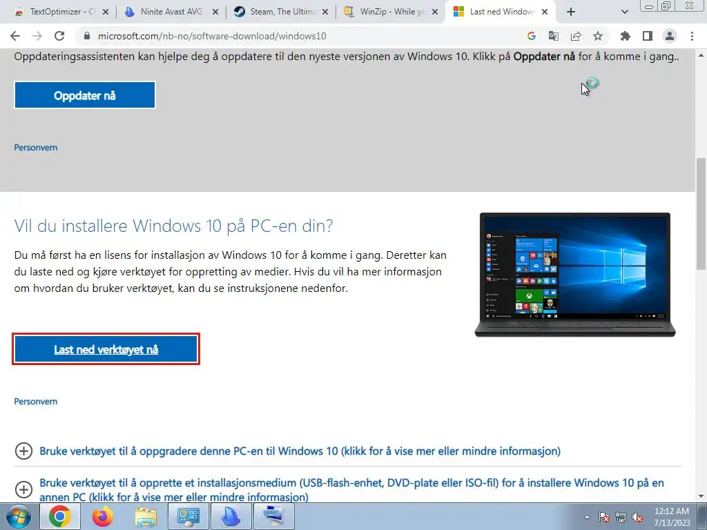707x530 pixels.
Task: Open the Windows Start menu
Action: tap(19, 516)
